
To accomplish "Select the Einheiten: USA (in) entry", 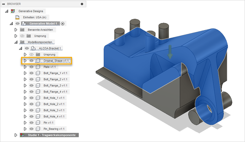I will 35,17.
